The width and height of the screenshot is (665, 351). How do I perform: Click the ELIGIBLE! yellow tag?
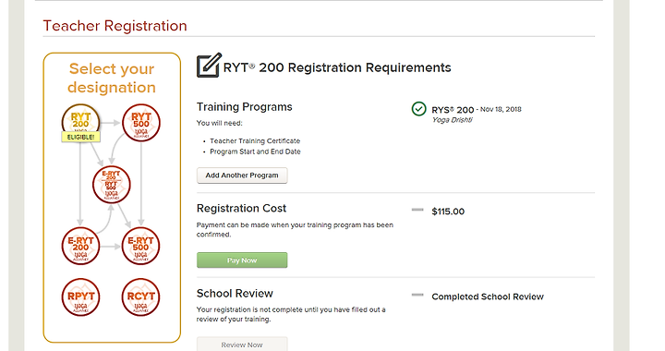(x=80, y=137)
